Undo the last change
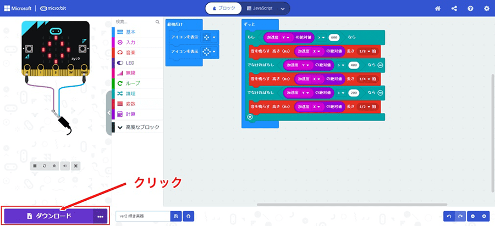Screen dimensions: 495x226 tap(449, 216)
